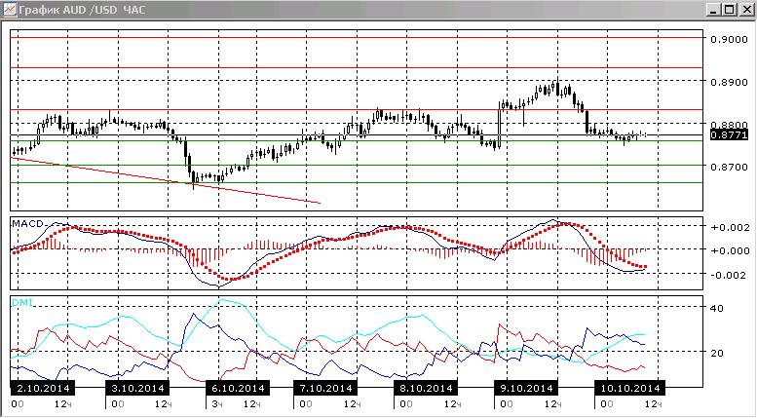Image resolution: width=757 pixels, height=418 pixels.
Task: Click the 9.10.2014 date marker
Action: (x=526, y=388)
